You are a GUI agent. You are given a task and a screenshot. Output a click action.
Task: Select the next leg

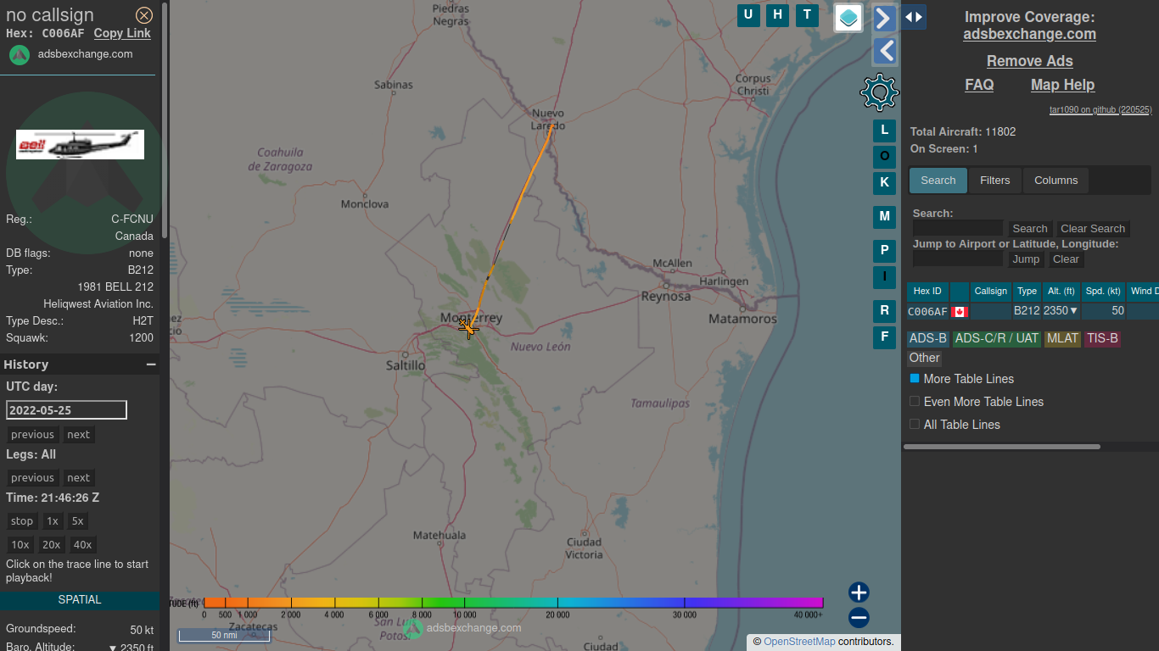point(78,478)
